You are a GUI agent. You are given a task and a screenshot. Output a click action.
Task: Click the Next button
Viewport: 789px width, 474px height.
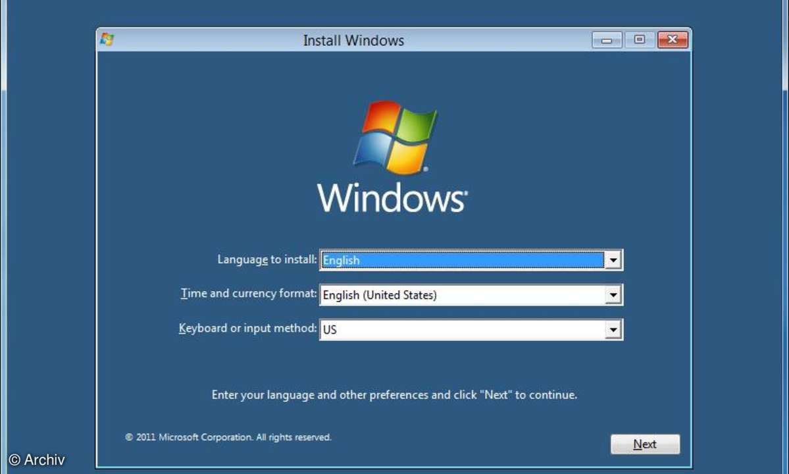(x=645, y=444)
